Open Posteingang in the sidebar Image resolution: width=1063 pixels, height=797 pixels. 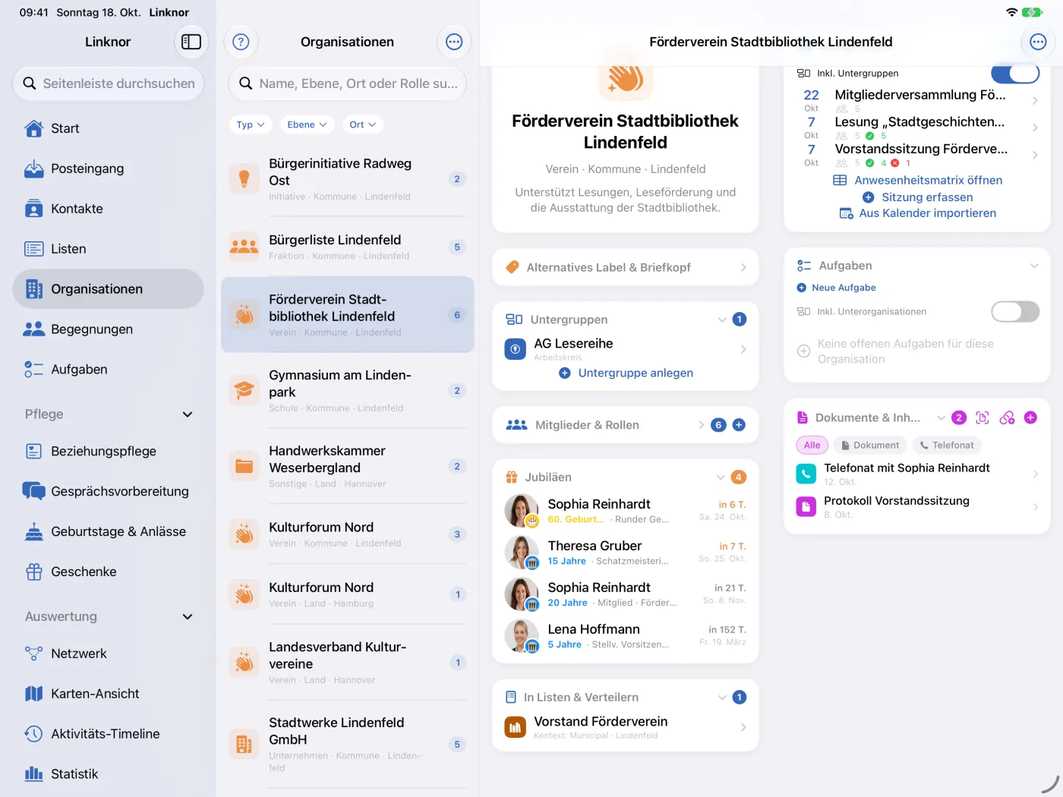click(108, 169)
